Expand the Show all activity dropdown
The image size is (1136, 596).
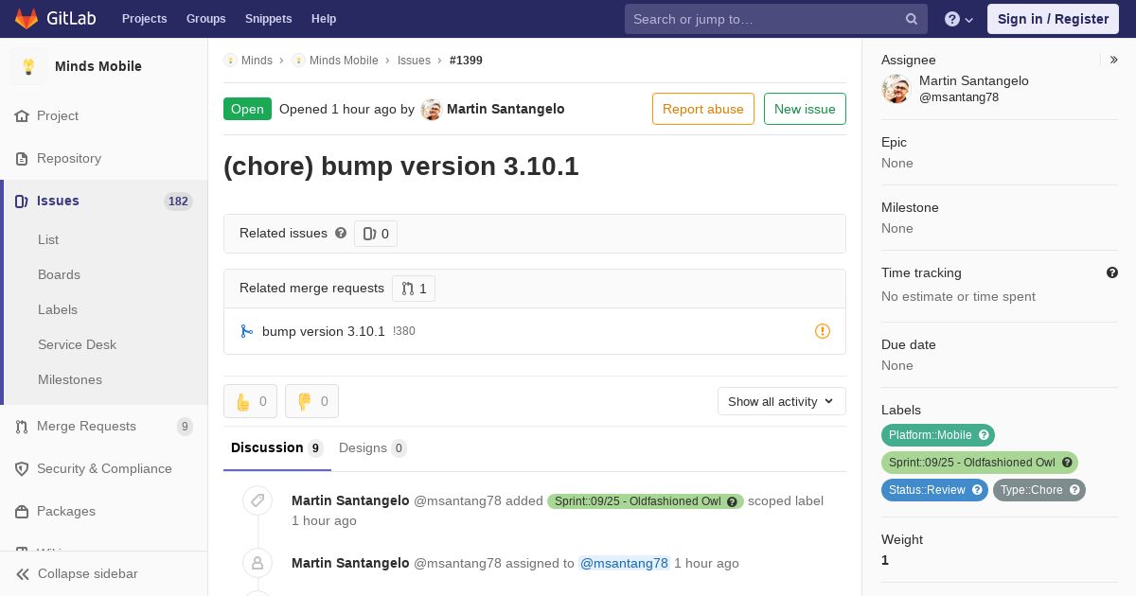pyautogui.click(x=782, y=401)
